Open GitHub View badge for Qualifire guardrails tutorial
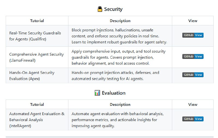The height and width of the screenshot is (138, 218). pyautogui.click(x=193, y=35)
